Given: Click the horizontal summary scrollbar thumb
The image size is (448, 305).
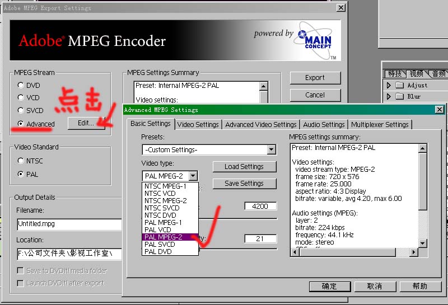Looking at the screenshot, I should click(x=347, y=252).
